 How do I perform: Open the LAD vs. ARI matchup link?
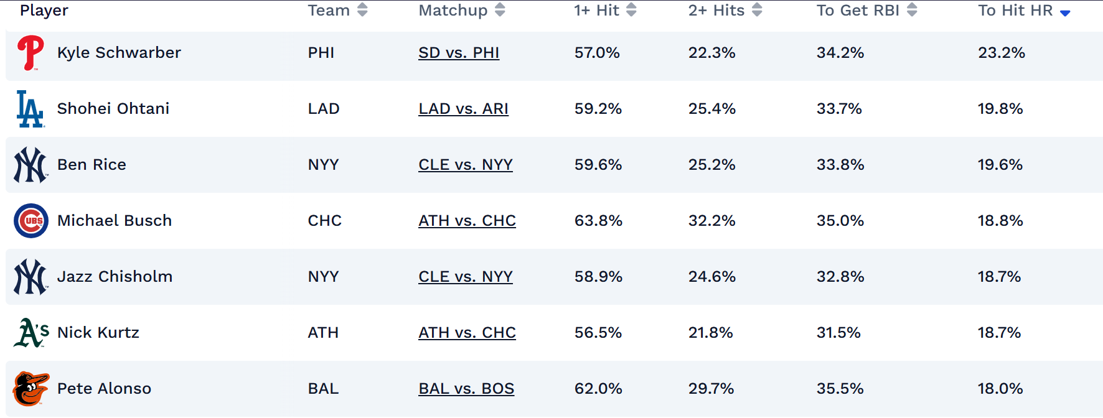[464, 109]
